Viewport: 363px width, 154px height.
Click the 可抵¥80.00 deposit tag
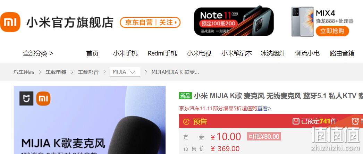pos(264,136)
